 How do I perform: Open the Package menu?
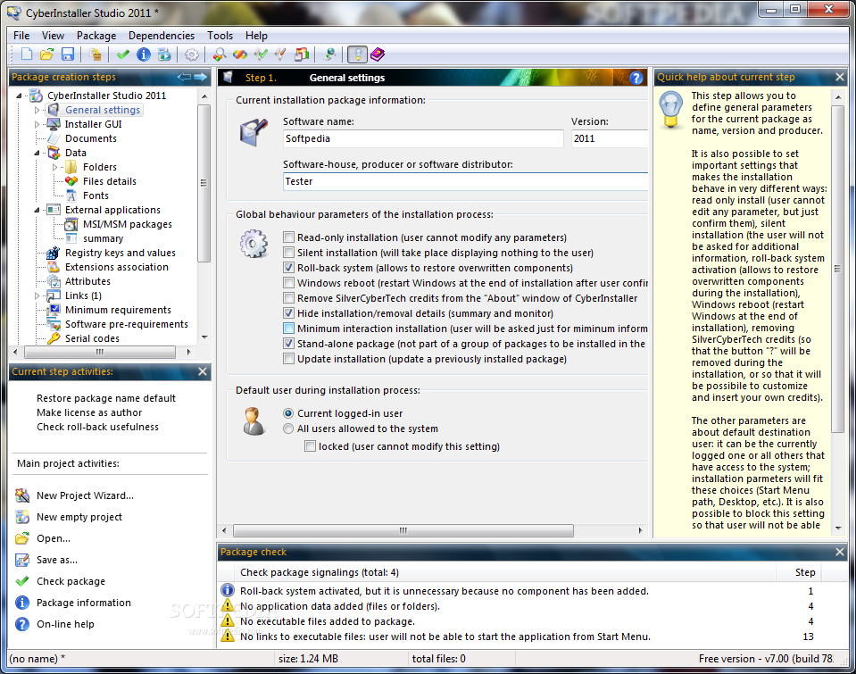click(x=96, y=36)
